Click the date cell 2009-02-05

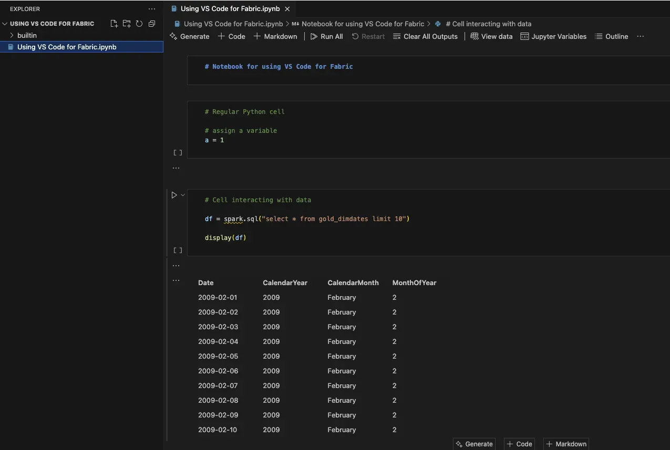pyautogui.click(x=218, y=356)
